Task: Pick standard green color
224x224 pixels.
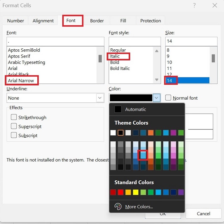Action: 151,192
